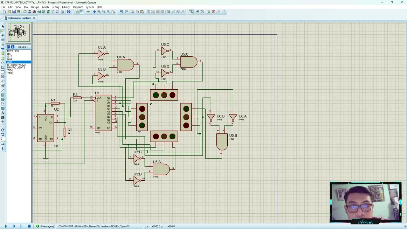Zoom in using the magnifier plus icon
The height and width of the screenshot is (229, 407).
[99, 12]
